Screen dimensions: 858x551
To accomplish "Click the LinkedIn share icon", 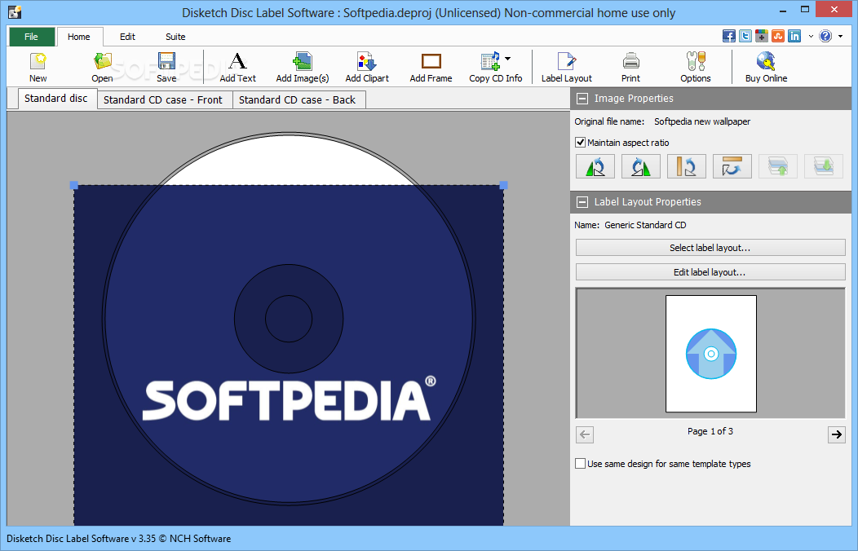I will pyautogui.click(x=794, y=36).
